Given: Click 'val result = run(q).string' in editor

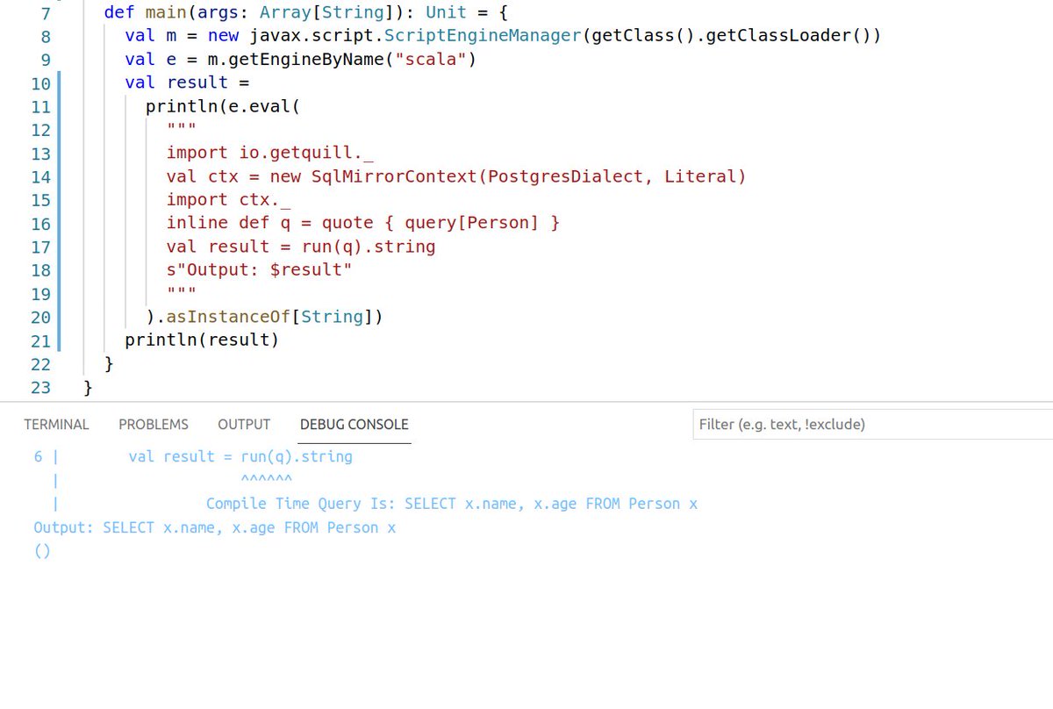Looking at the screenshot, I should click(301, 247).
